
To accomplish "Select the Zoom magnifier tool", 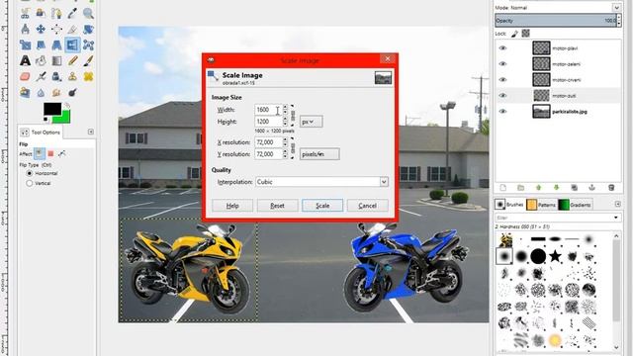I will click(x=88, y=13).
